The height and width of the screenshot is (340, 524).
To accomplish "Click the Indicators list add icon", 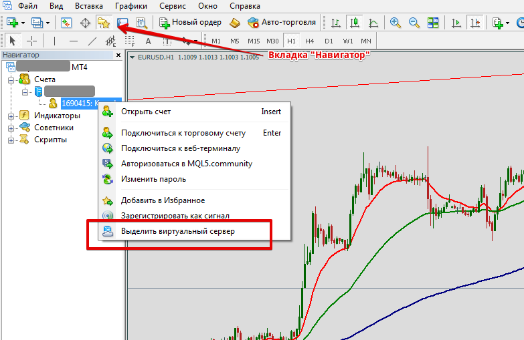I will point(498,23).
